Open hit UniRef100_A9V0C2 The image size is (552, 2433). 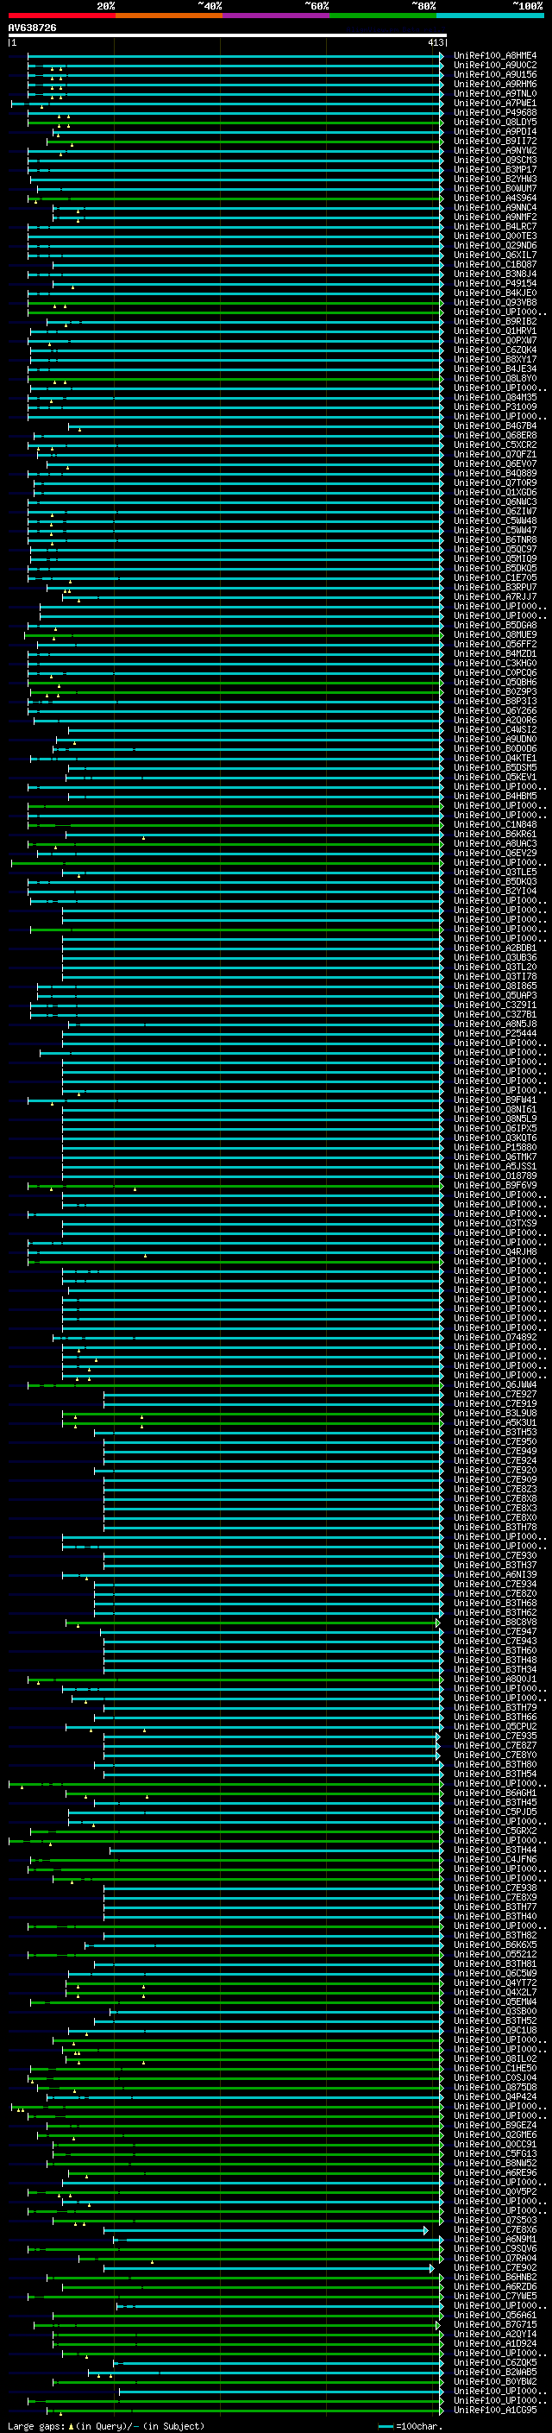(494, 66)
